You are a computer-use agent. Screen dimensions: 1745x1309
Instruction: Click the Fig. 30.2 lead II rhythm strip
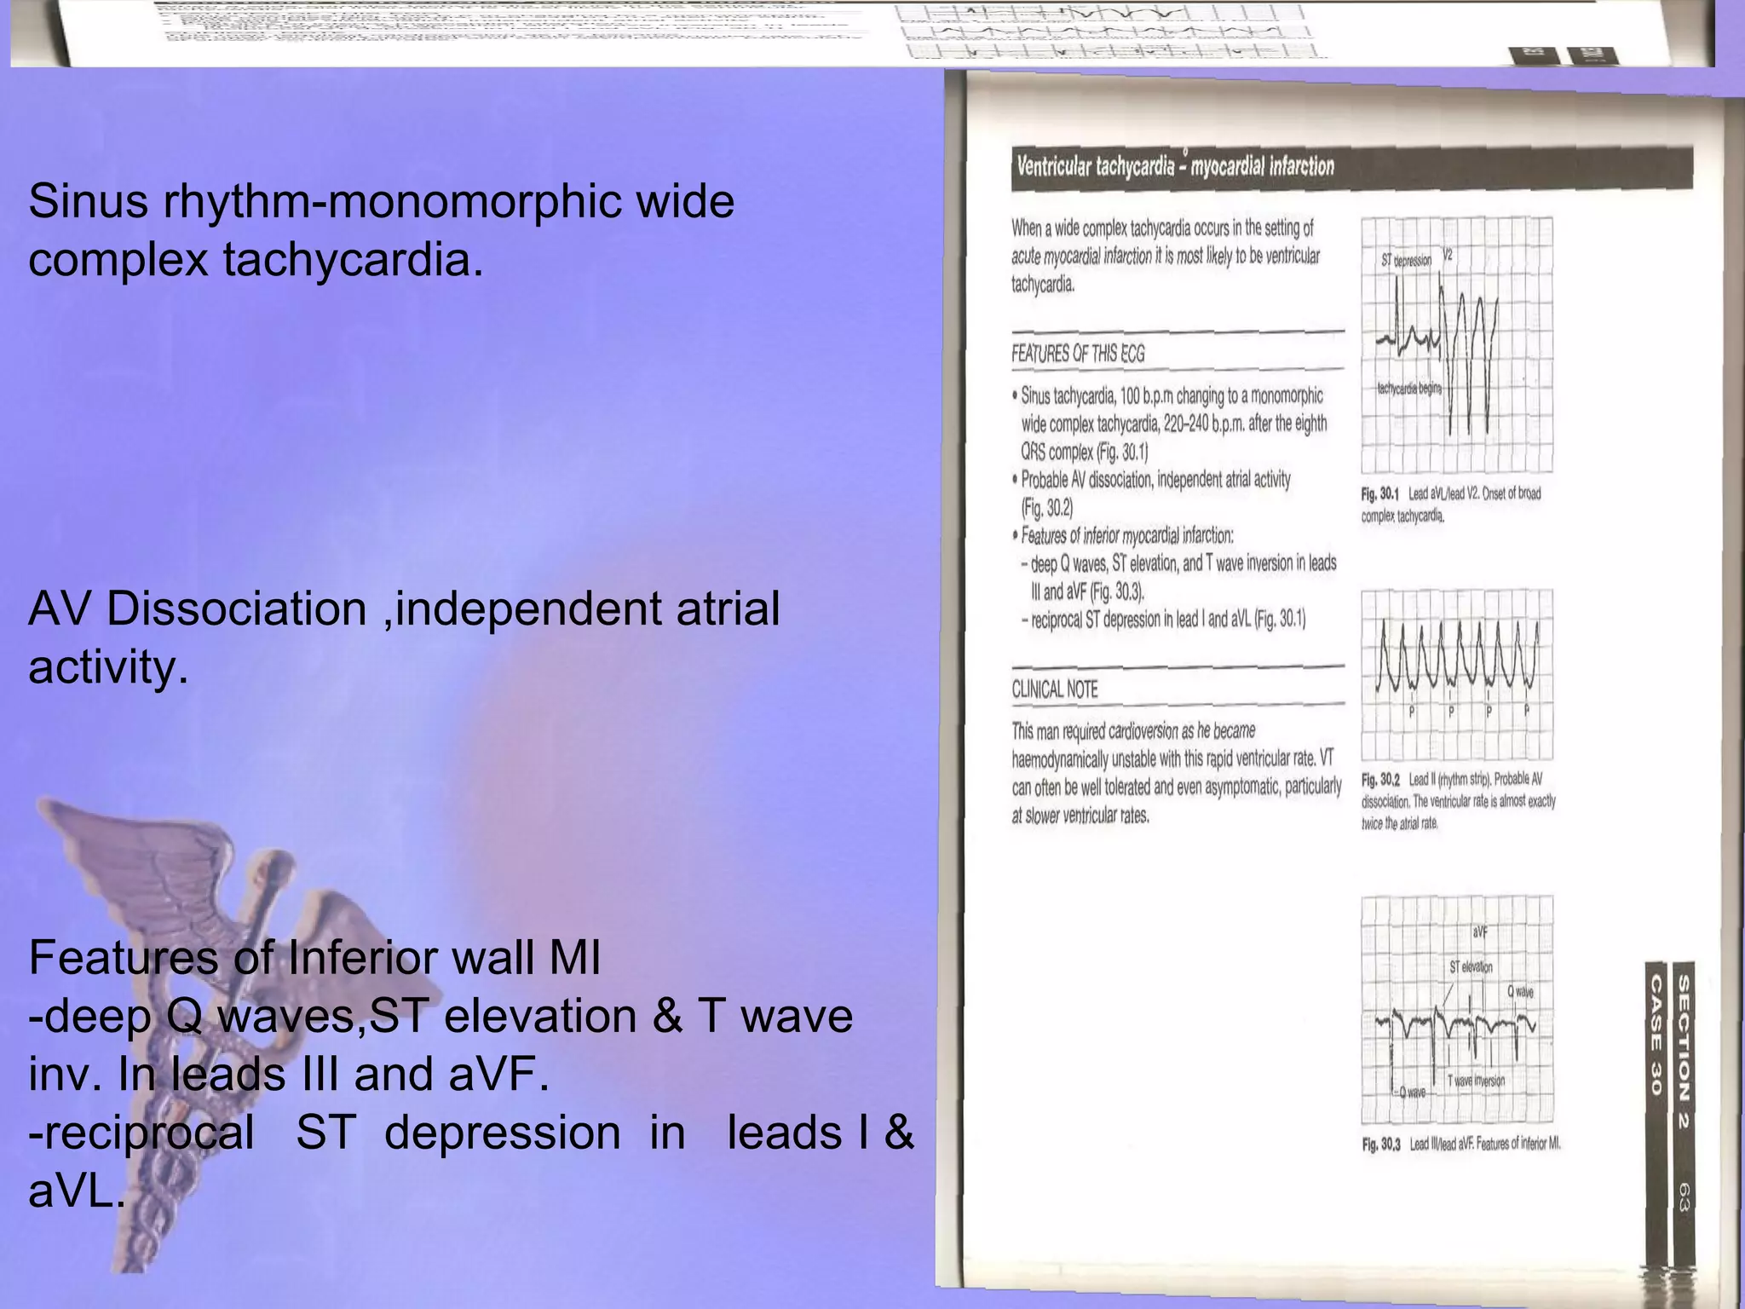tap(1457, 674)
